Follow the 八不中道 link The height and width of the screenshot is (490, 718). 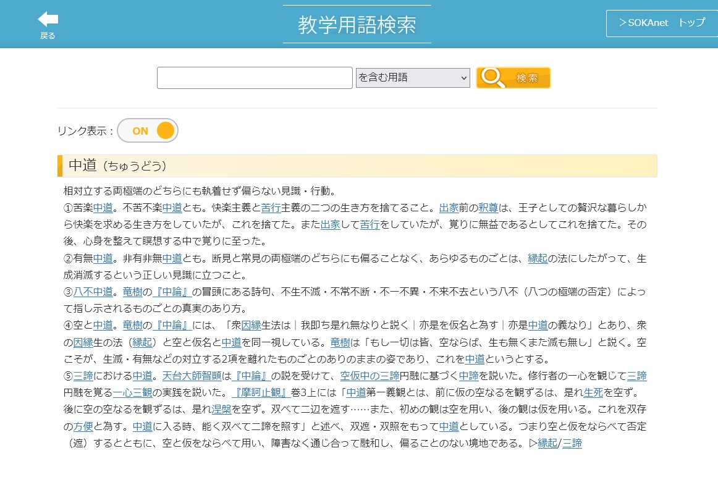pos(93,292)
